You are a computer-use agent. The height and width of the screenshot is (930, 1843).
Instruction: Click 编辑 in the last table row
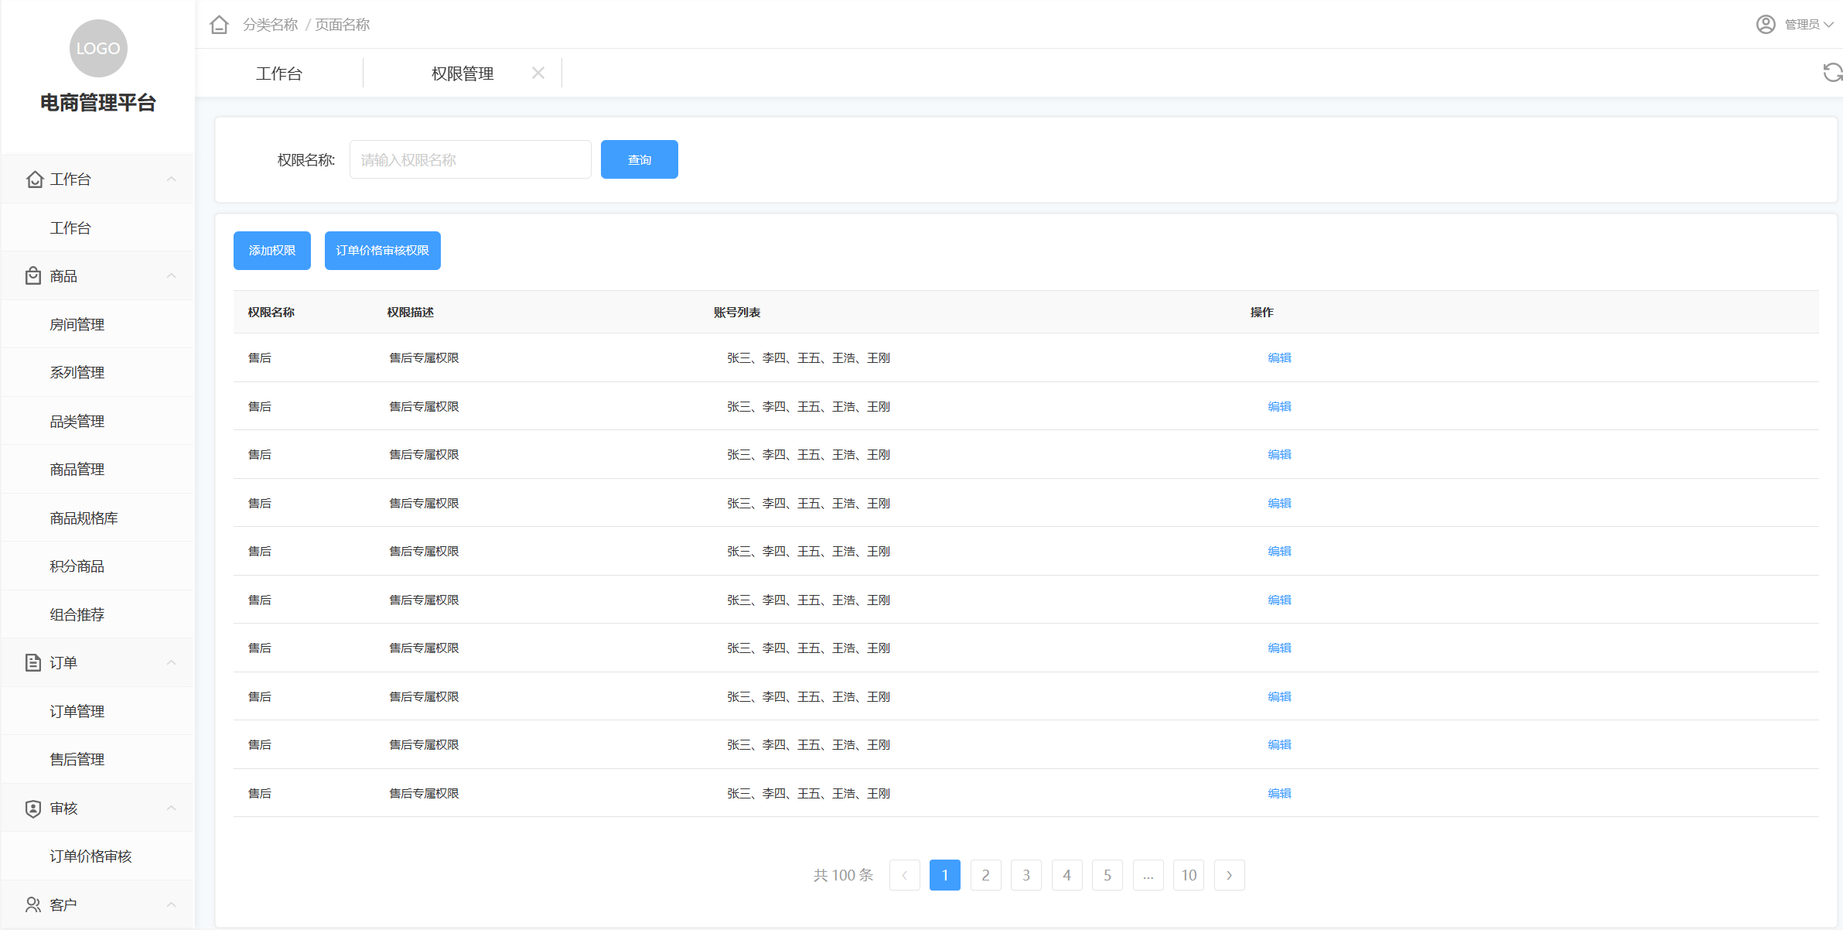pyautogui.click(x=1280, y=794)
